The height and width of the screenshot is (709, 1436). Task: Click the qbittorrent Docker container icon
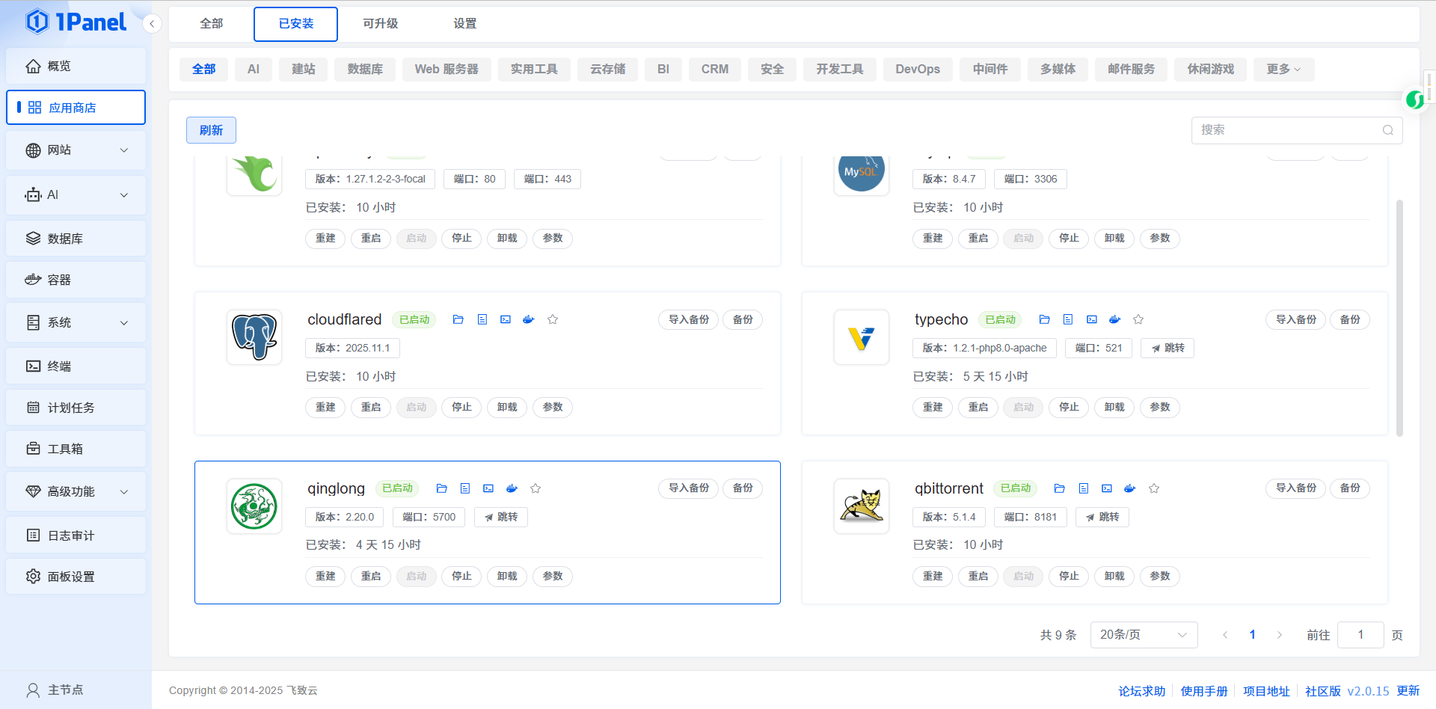(x=1130, y=488)
